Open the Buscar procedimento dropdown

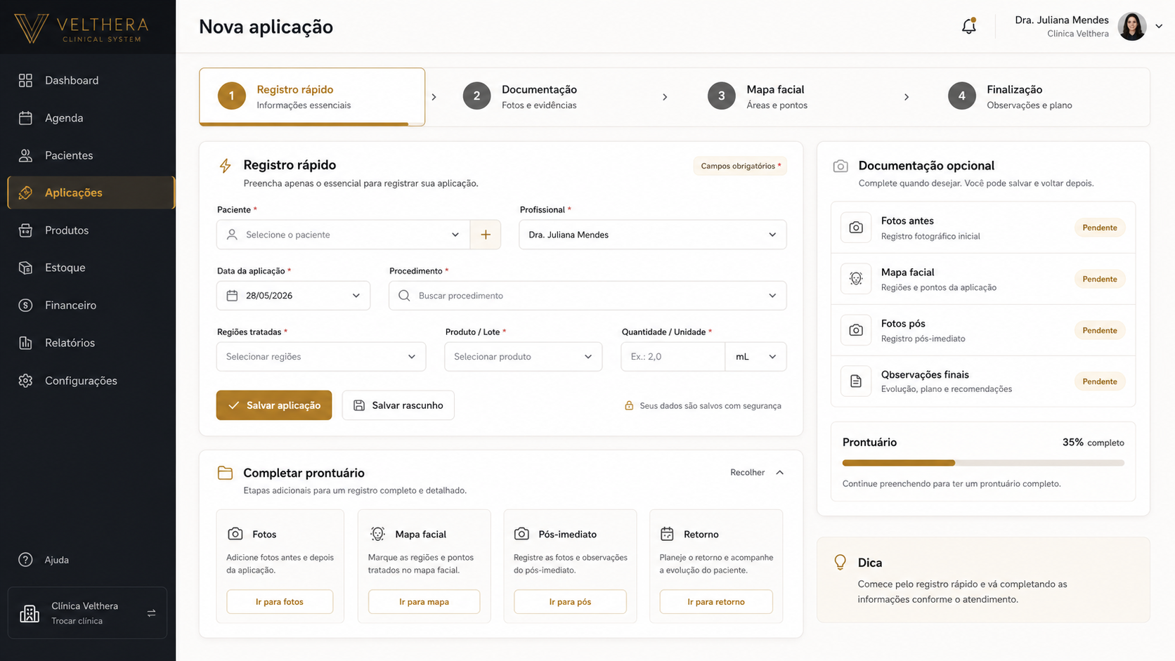(x=587, y=296)
